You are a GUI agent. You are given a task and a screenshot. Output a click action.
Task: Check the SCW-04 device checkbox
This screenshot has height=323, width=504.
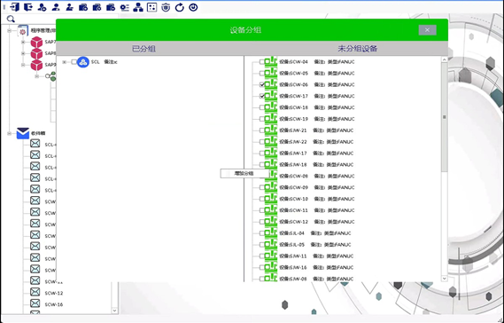click(262, 62)
